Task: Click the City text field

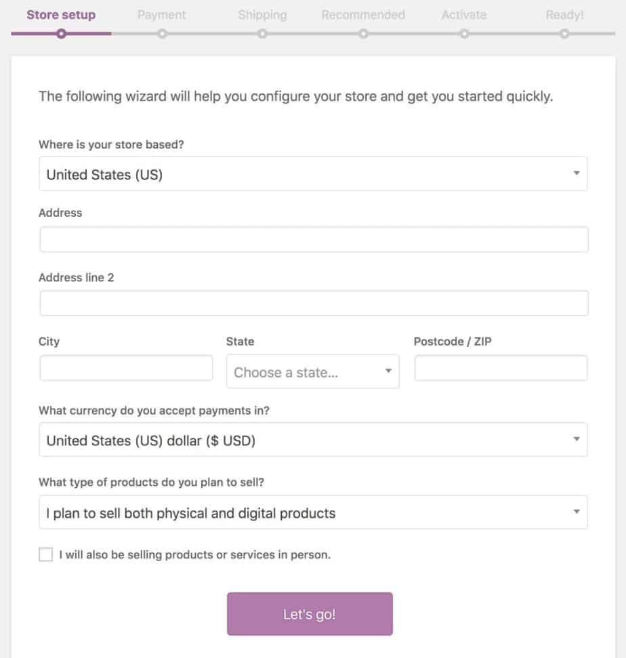Action: click(x=126, y=368)
